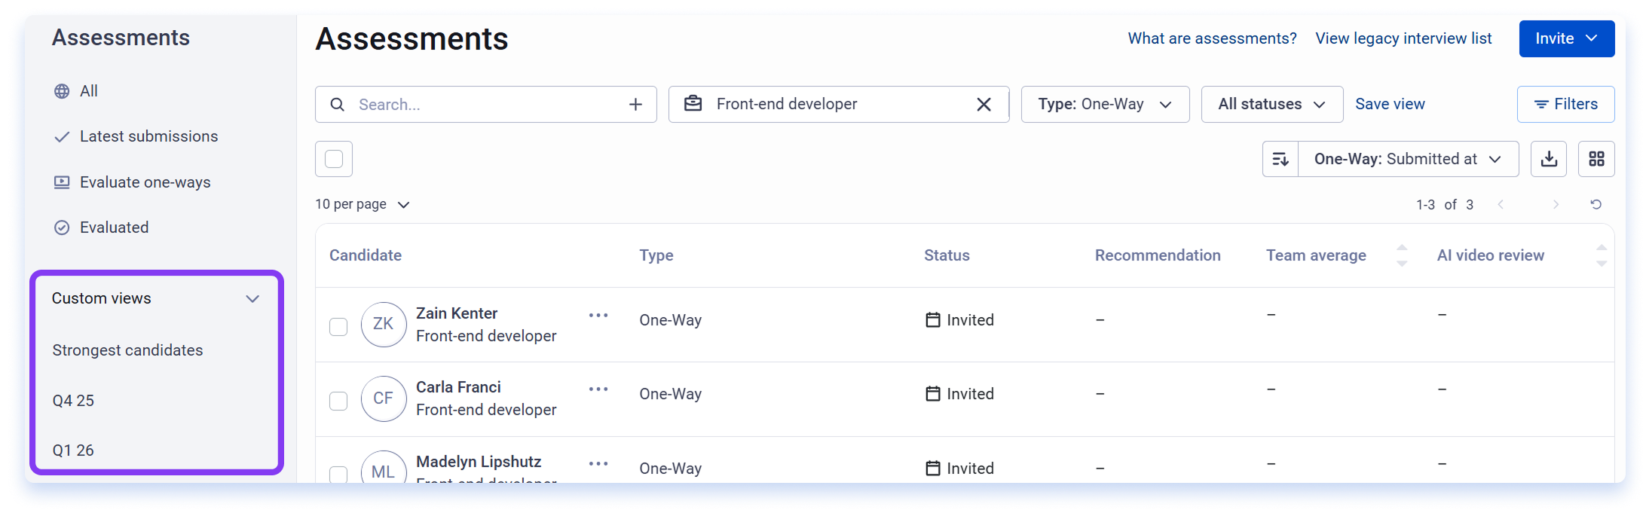This screenshot has height=513, width=1646.
Task: Click into the Search field
Action: pos(486,105)
